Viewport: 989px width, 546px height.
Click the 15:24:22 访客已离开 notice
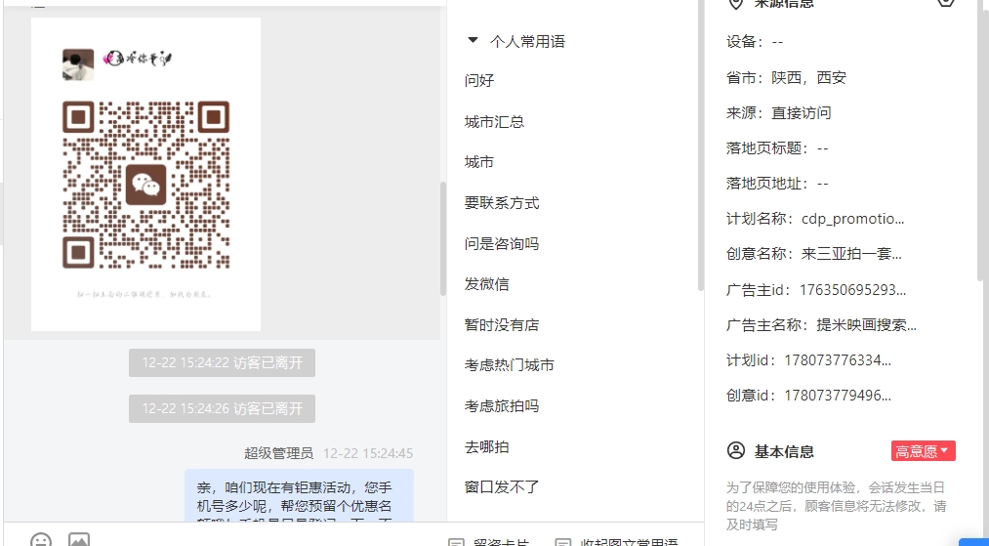coord(222,363)
